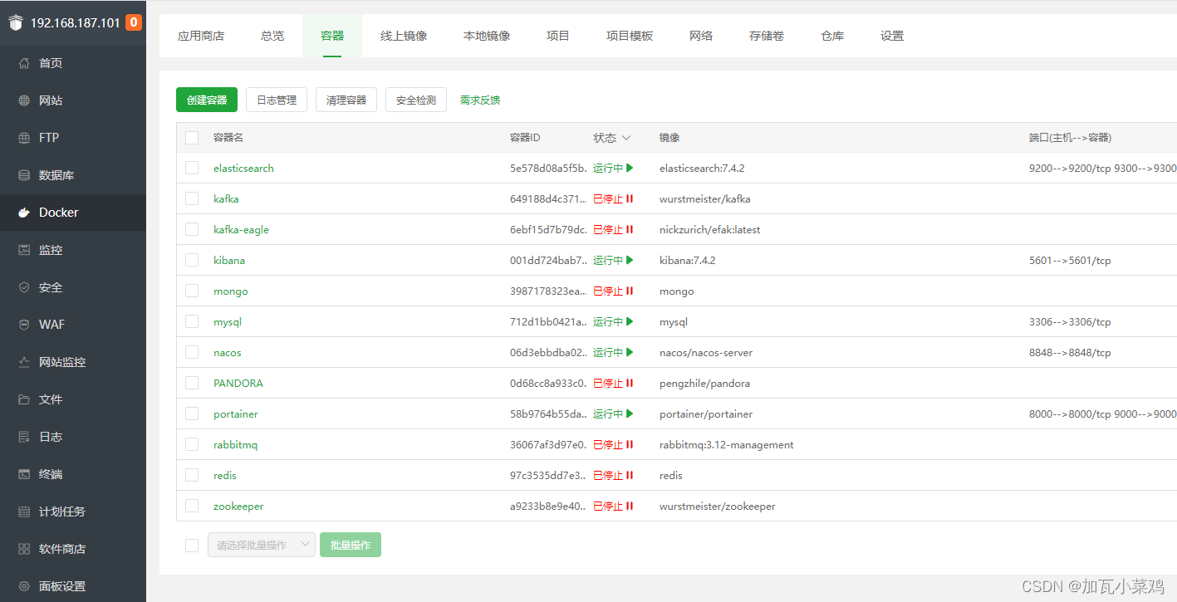Click the orange notification badge 0
The width and height of the screenshot is (1177, 602).
tap(134, 22)
